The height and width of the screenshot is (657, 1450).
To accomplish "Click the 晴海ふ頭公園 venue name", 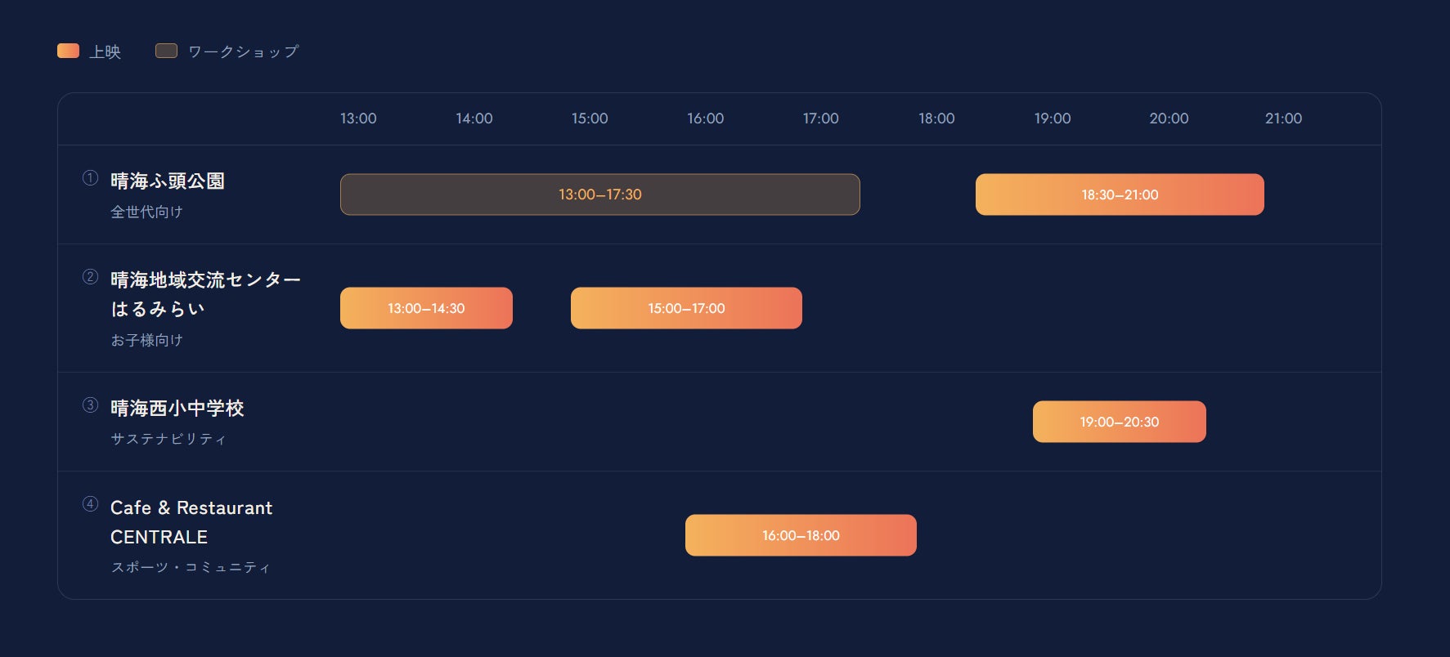I will pos(168,181).
